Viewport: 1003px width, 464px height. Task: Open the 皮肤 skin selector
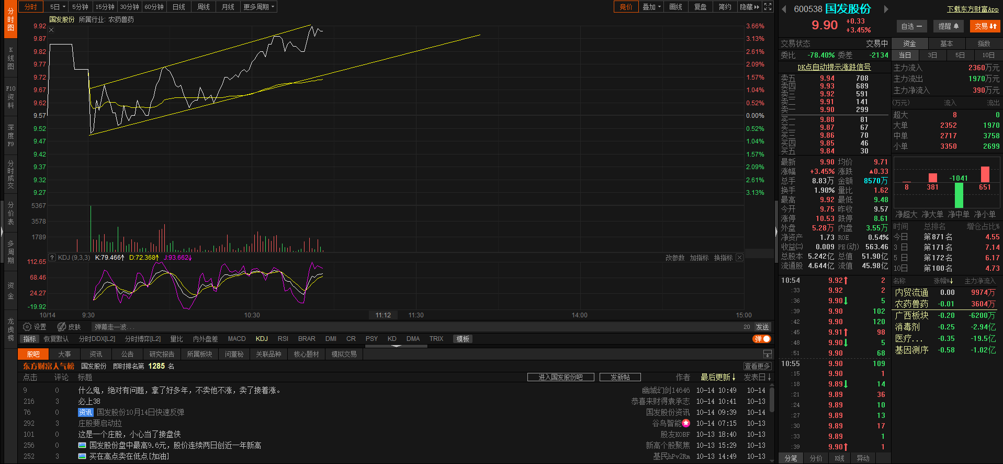pyautogui.click(x=69, y=327)
